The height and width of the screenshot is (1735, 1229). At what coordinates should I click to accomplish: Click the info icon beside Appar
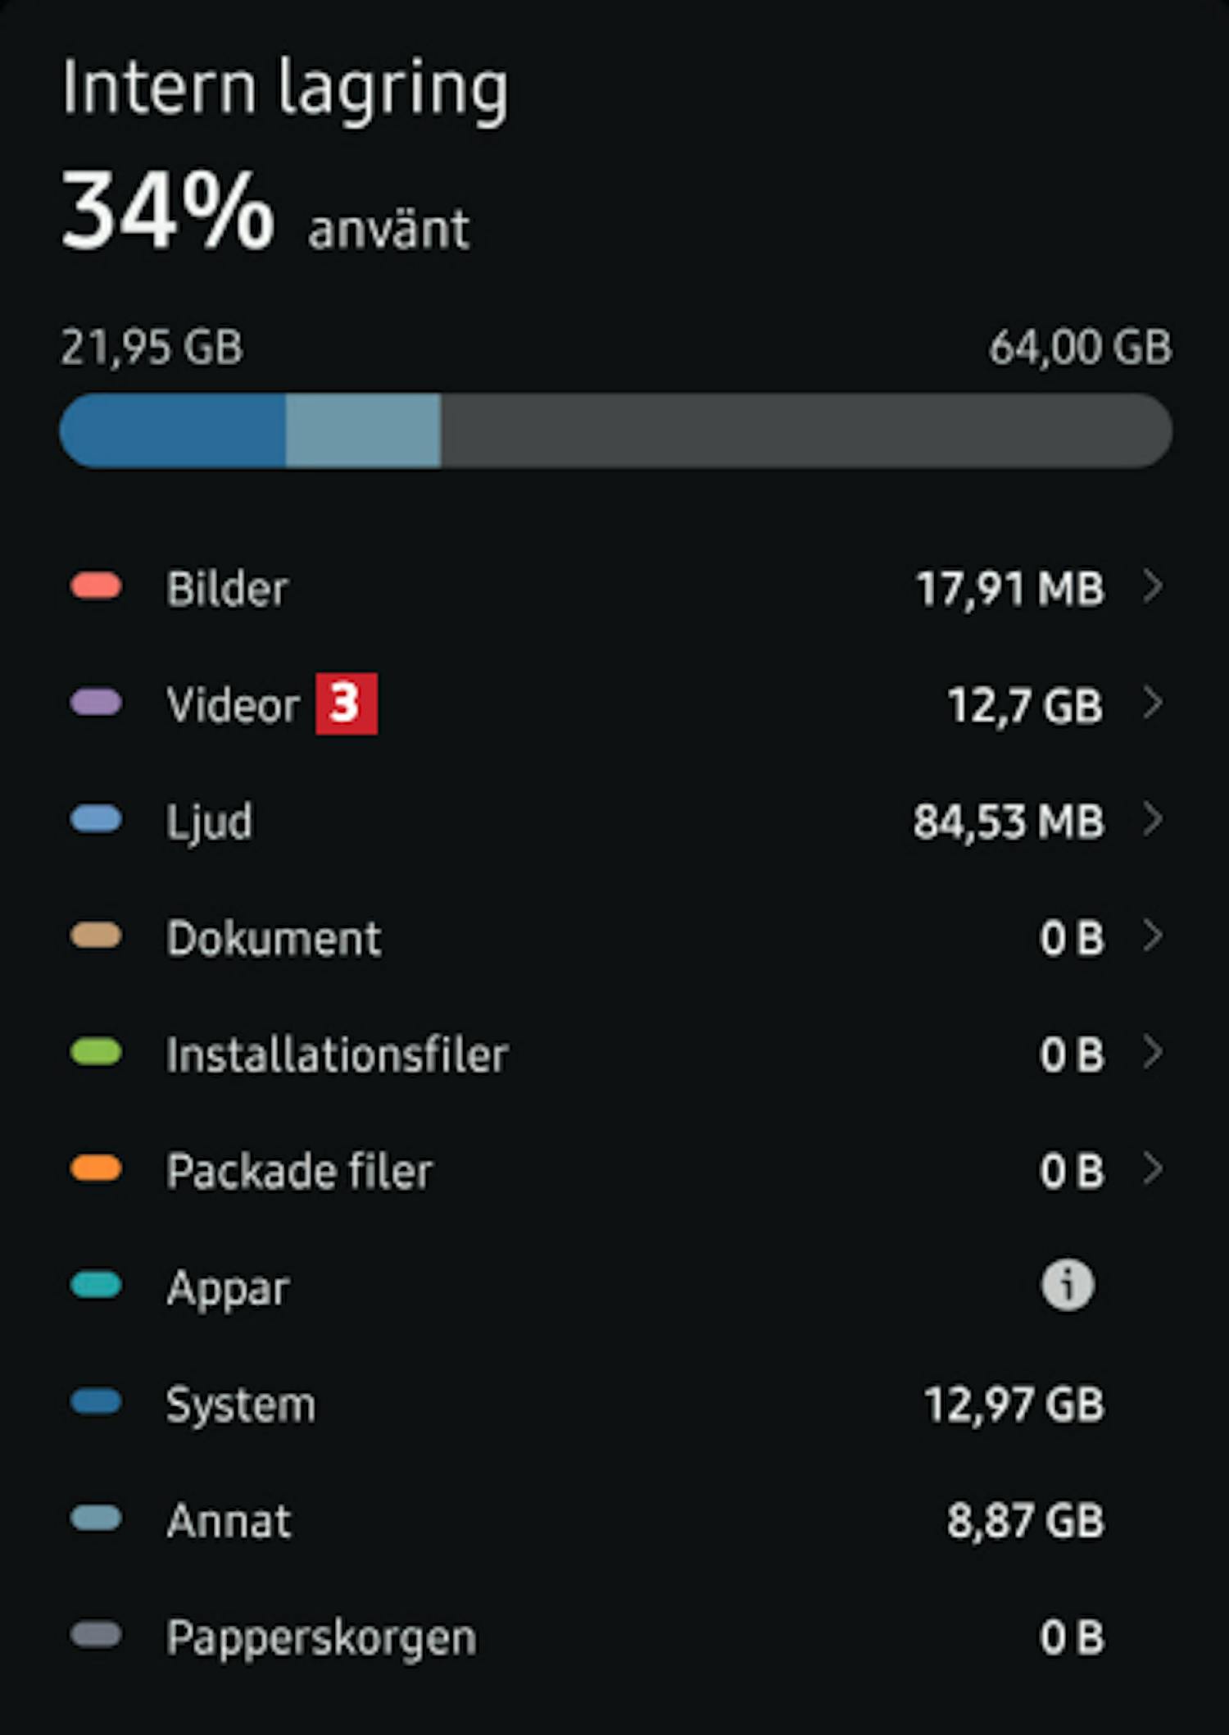[x=1067, y=1286]
